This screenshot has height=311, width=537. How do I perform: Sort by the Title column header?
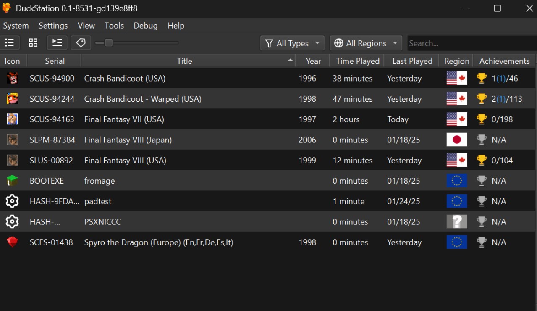tap(188, 61)
